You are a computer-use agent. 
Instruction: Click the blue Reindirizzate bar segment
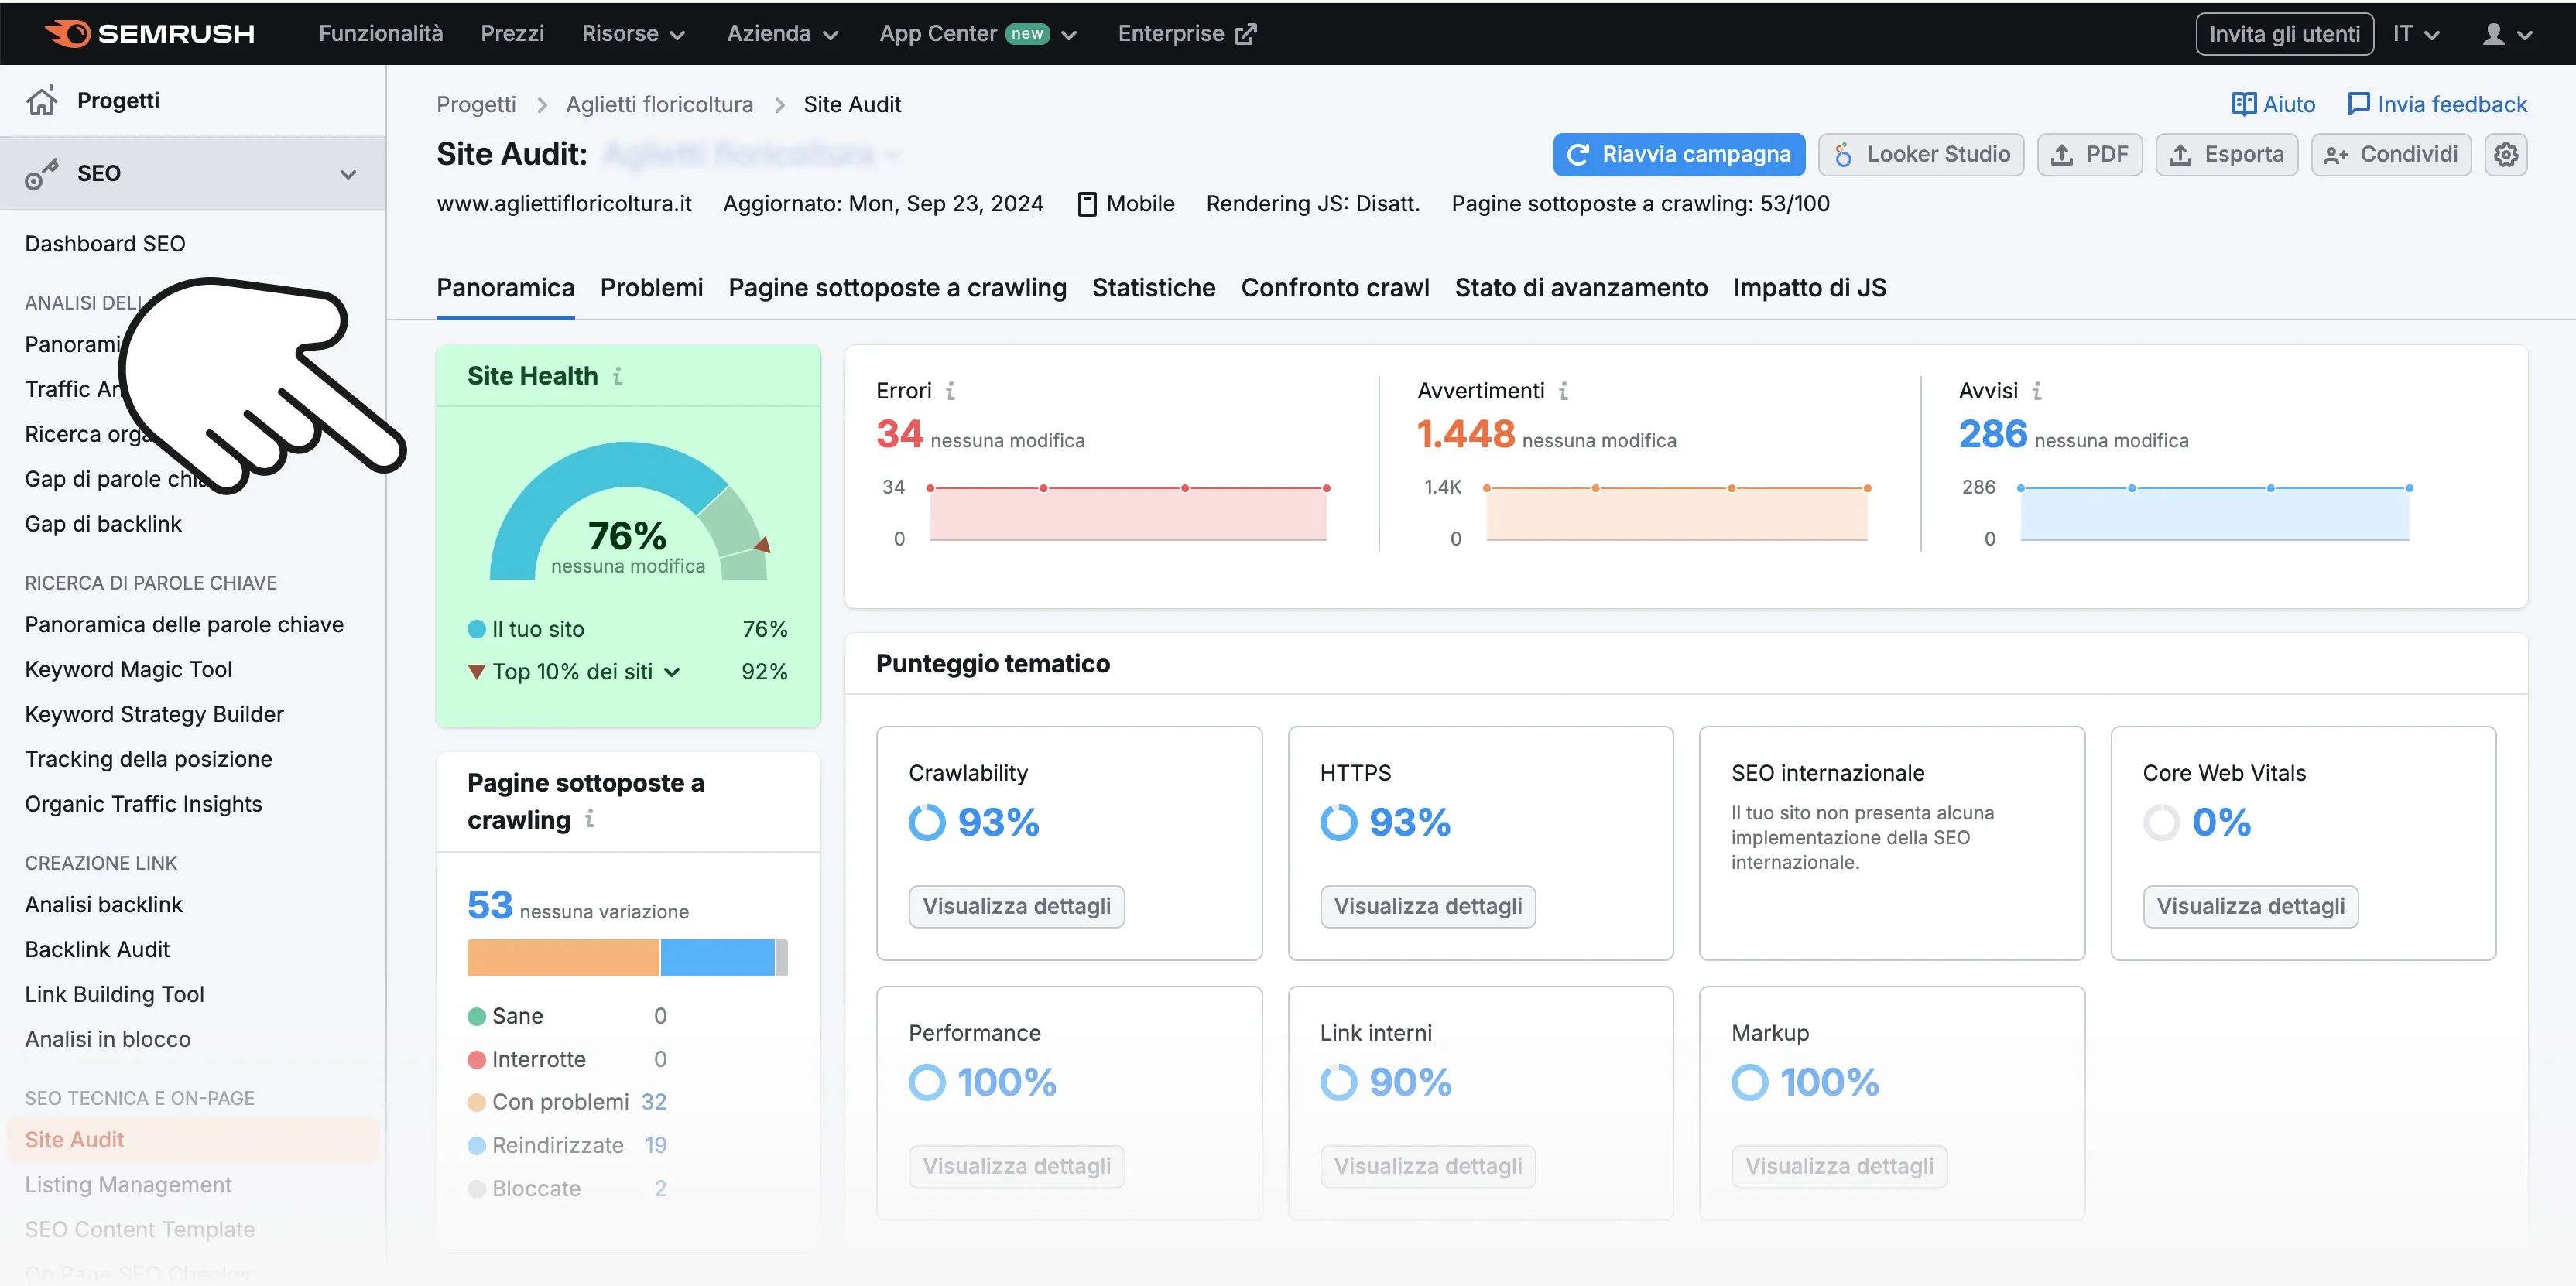pos(718,957)
